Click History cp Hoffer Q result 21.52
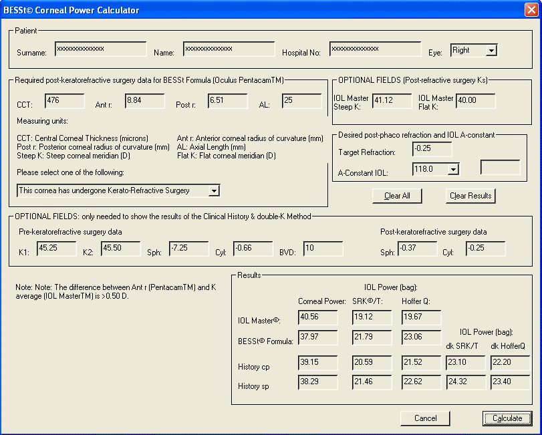Screen dimensions: 542x435 pos(421,363)
